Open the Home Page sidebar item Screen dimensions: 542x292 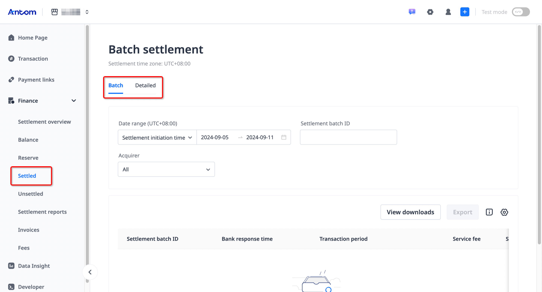click(x=32, y=38)
